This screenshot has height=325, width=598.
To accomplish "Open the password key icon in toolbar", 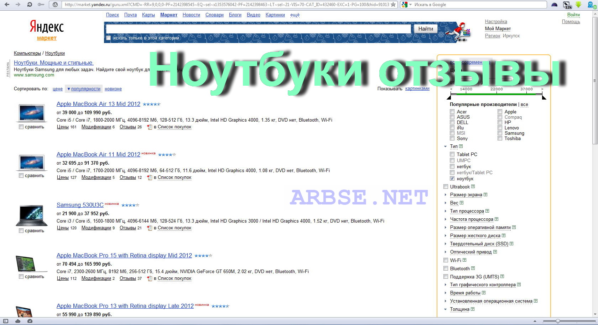I will pyautogui.click(x=41, y=5).
